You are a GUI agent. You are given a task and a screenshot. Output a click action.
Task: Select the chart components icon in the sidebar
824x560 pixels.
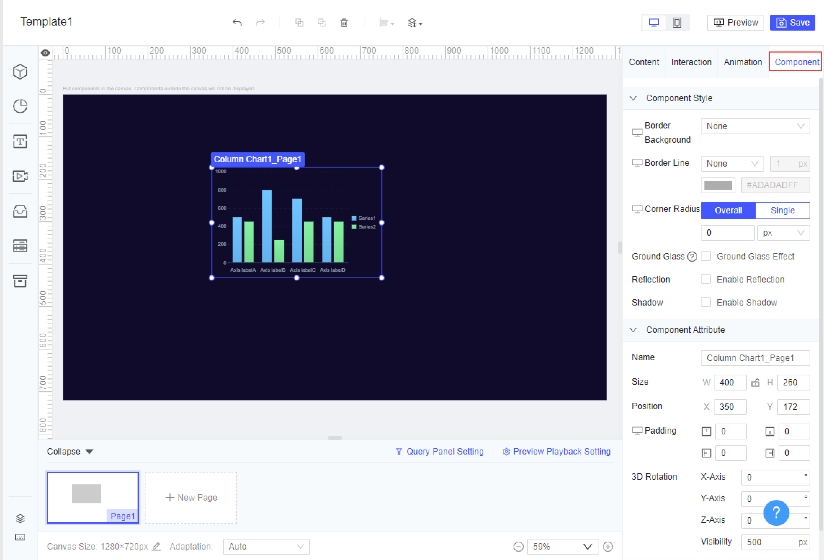coord(20,106)
